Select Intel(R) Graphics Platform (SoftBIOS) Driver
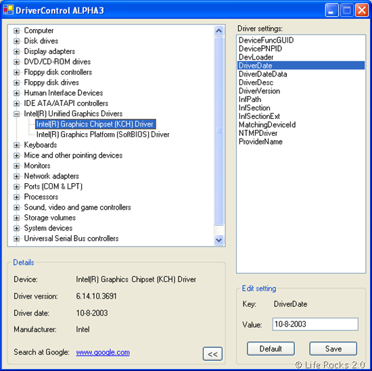372x371 pixels. [103, 134]
